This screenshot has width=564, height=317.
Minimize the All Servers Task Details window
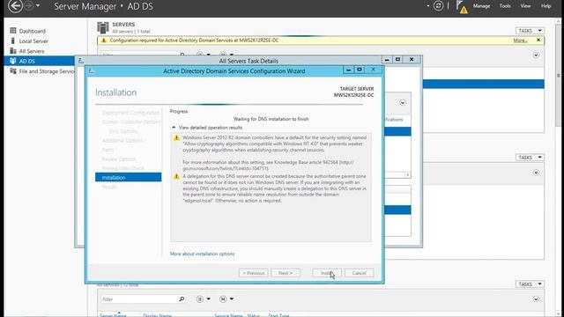tap(387, 60)
